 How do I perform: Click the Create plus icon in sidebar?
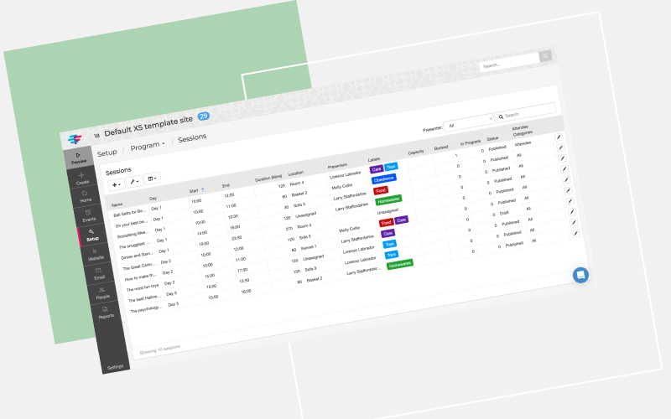click(x=82, y=178)
